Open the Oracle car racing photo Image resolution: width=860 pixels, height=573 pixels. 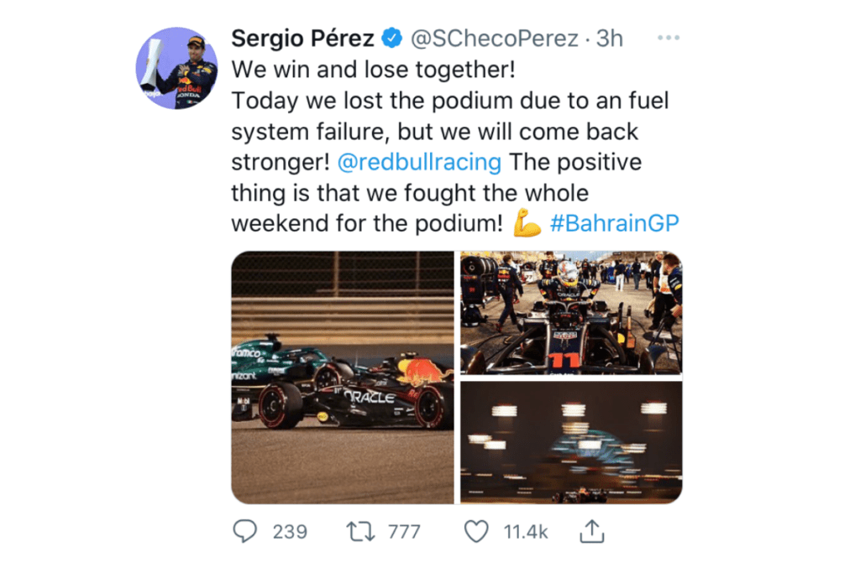point(343,378)
